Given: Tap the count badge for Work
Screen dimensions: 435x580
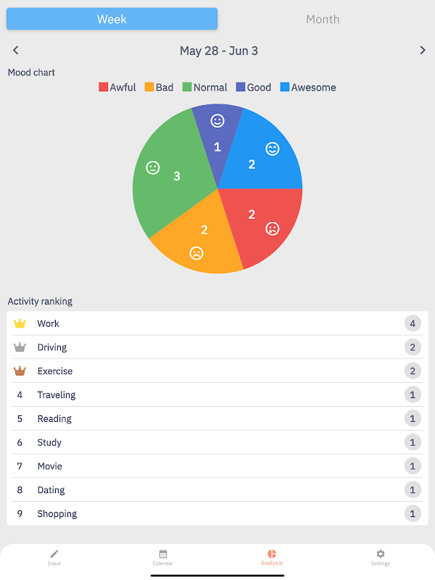Looking at the screenshot, I should 413,323.
